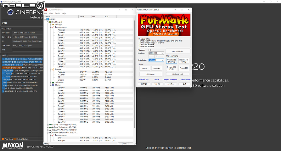Click the About... button in FurMark
Image resolution: width=281 pixels, height=151 pixels.
[x=171, y=84]
